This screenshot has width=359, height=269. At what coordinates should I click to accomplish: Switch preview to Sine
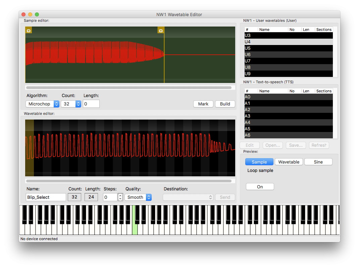318,162
